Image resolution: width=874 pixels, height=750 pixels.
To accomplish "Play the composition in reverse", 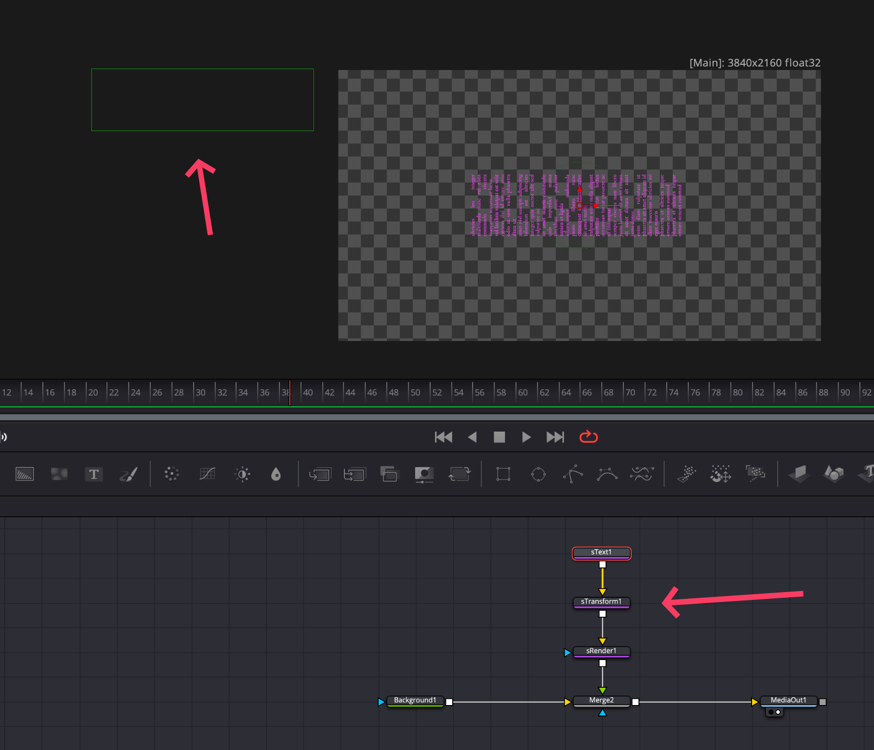I will pos(472,437).
